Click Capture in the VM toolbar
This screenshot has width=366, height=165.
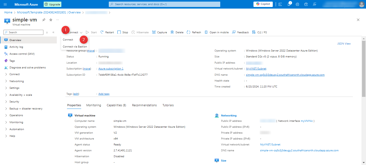[x=159, y=32]
